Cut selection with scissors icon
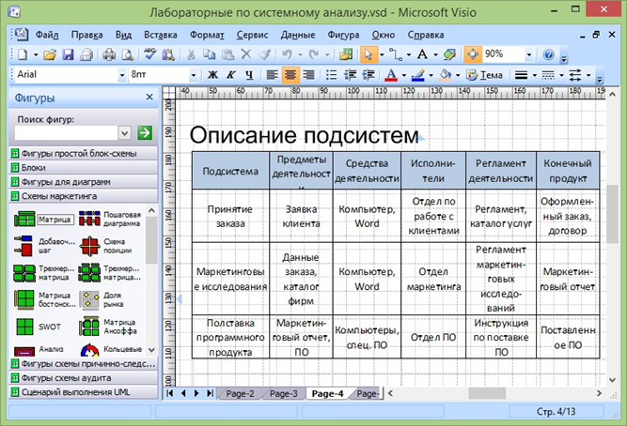This screenshot has height=426, width=627. click(x=191, y=54)
